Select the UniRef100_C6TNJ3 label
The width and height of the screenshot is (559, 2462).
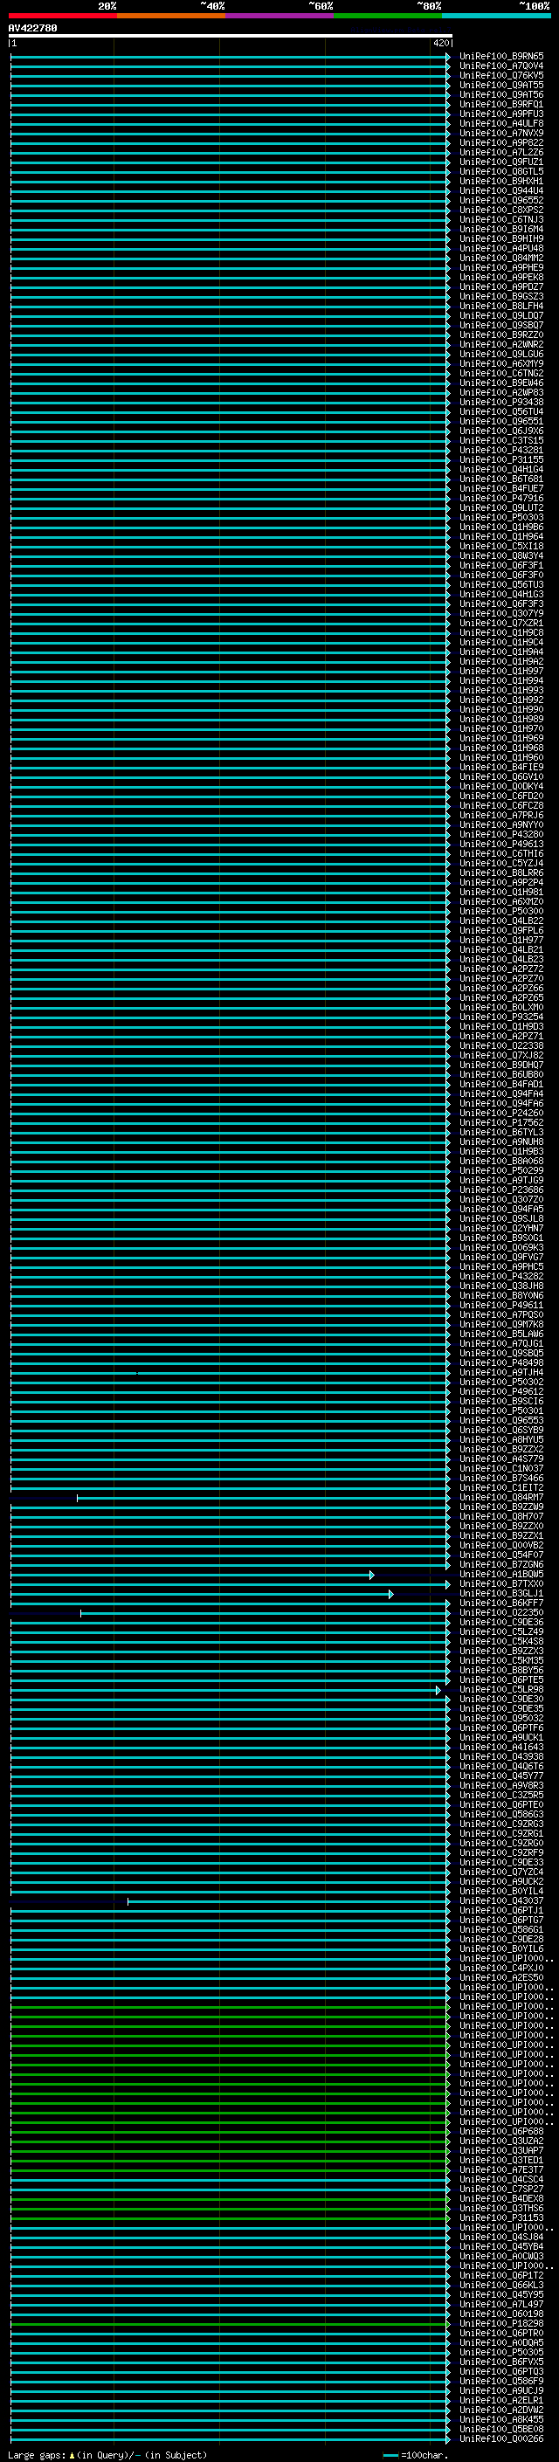point(501,220)
